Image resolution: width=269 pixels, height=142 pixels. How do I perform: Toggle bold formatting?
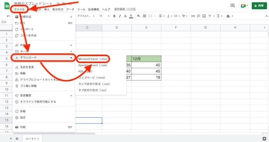[x=115, y=16]
